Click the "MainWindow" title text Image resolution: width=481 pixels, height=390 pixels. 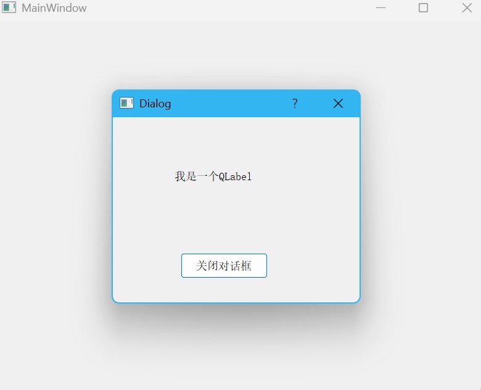(x=54, y=8)
